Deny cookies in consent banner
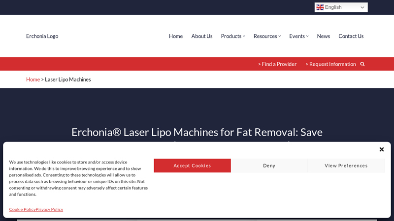 pos(269,166)
